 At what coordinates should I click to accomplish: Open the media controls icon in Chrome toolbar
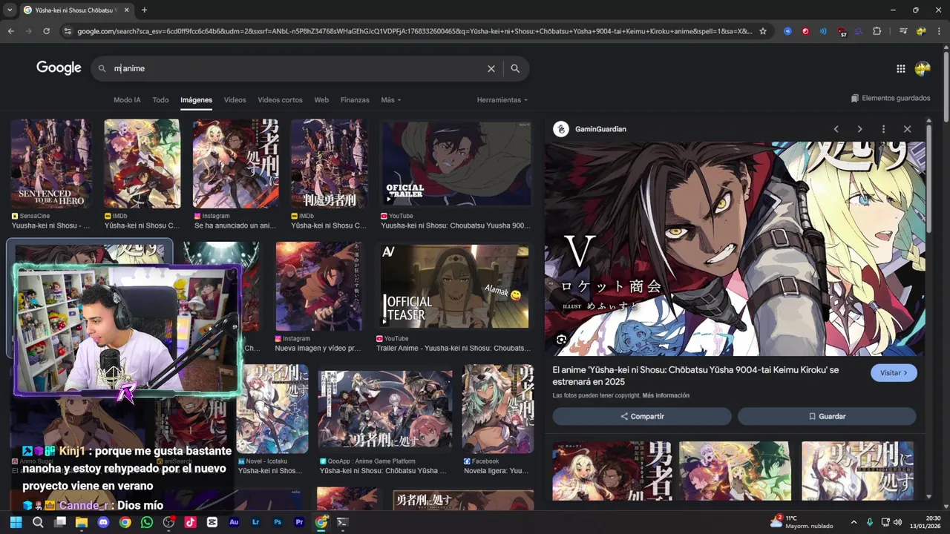(903, 31)
